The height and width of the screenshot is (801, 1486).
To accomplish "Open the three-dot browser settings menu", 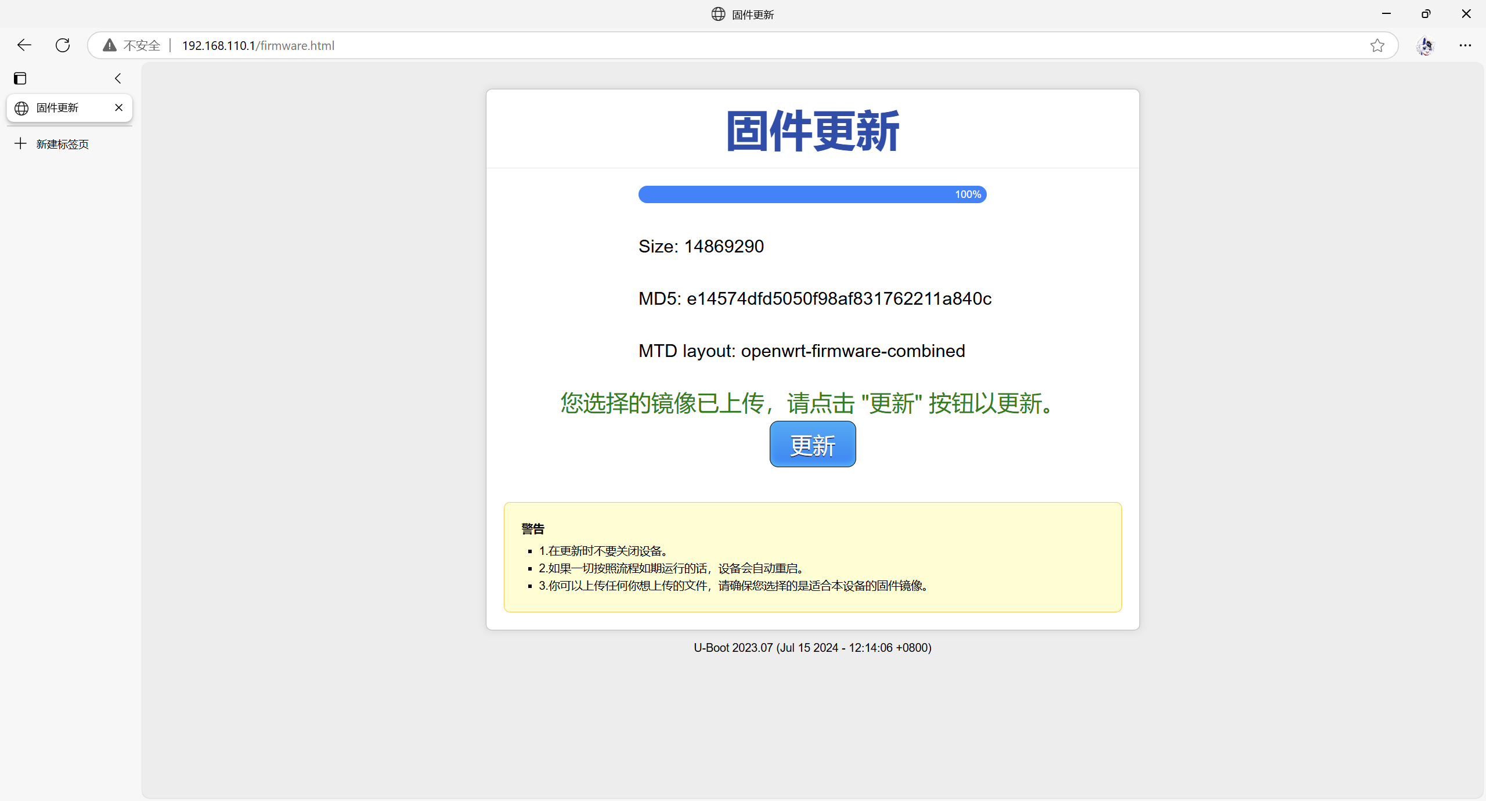I will point(1465,45).
